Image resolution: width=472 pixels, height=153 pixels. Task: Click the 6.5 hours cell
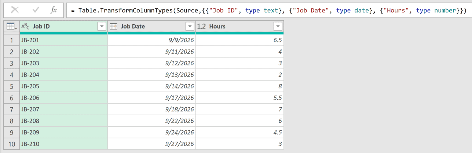(x=239, y=40)
